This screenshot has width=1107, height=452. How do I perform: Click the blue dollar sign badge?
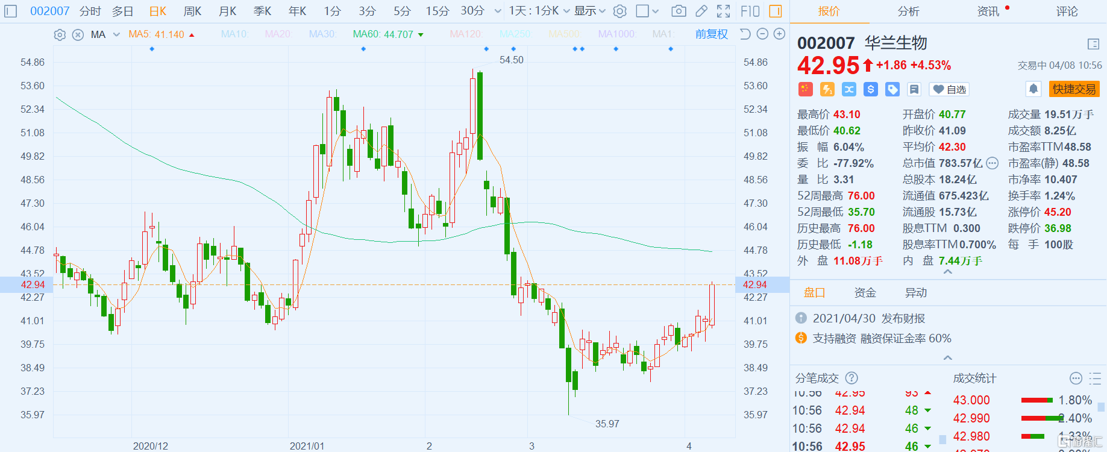click(871, 89)
